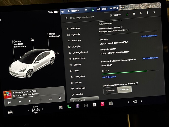The width and height of the screenshot is (169, 127).
Task: Tap the green download arrow in the status bar
Action: (93, 10)
